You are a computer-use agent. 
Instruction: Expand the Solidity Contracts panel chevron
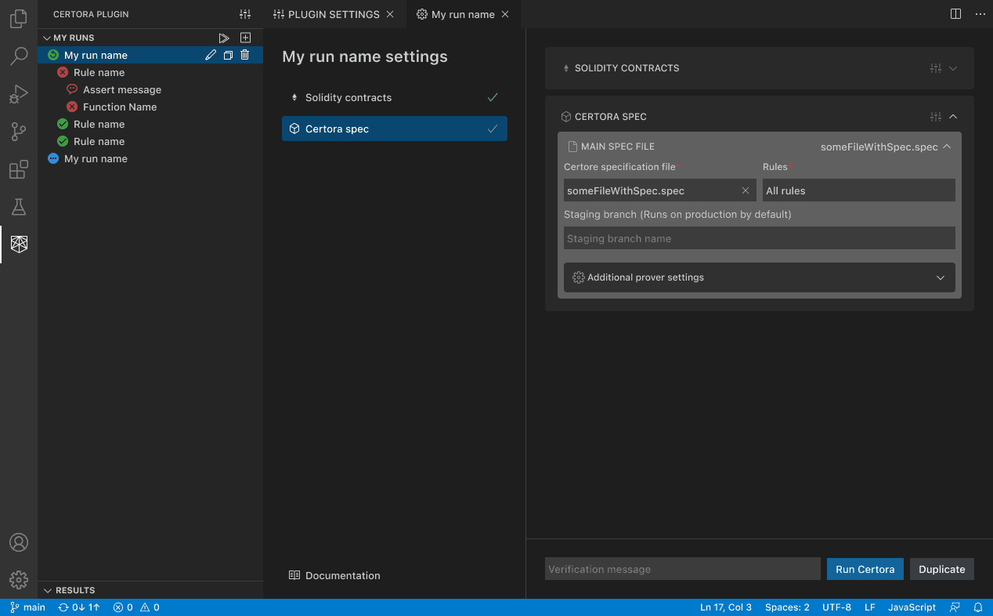click(x=953, y=68)
